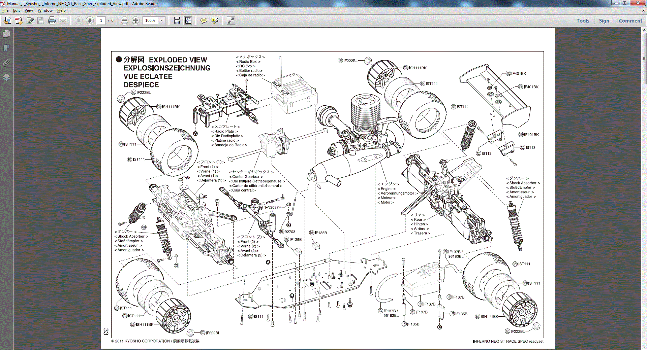647x350 pixels.
Task: Click the EXPLODED VIEW heading text
Action: point(178,60)
